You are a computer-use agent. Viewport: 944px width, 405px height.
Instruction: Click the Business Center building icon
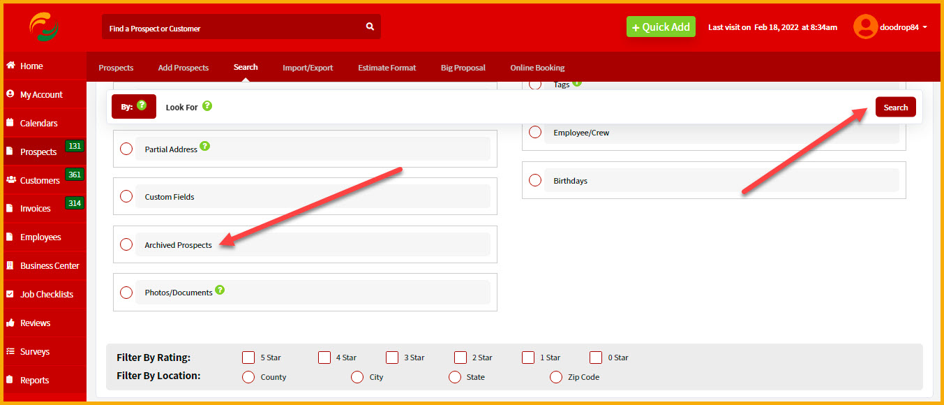coord(10,265)
